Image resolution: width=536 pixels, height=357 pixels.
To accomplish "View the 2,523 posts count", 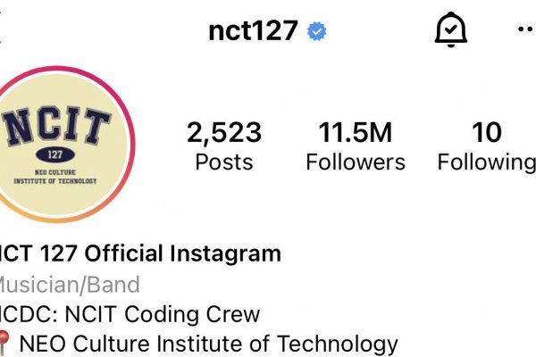I will [224, 132].
